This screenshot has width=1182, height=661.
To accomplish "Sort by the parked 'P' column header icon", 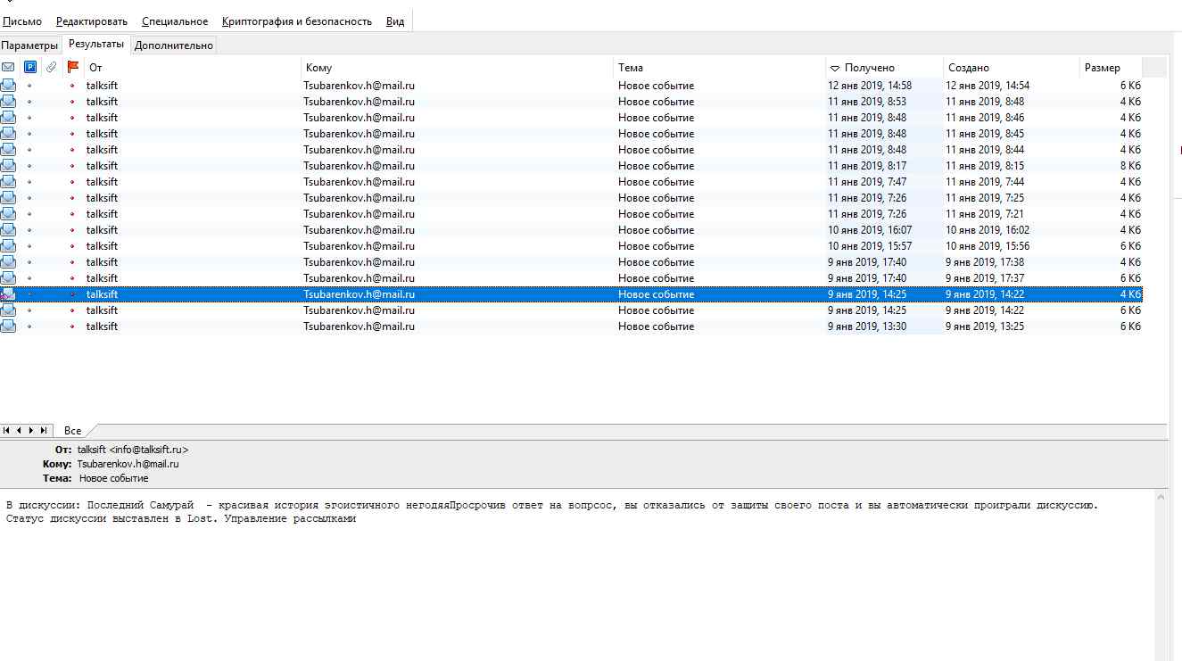I will click(x=30, y=67).
